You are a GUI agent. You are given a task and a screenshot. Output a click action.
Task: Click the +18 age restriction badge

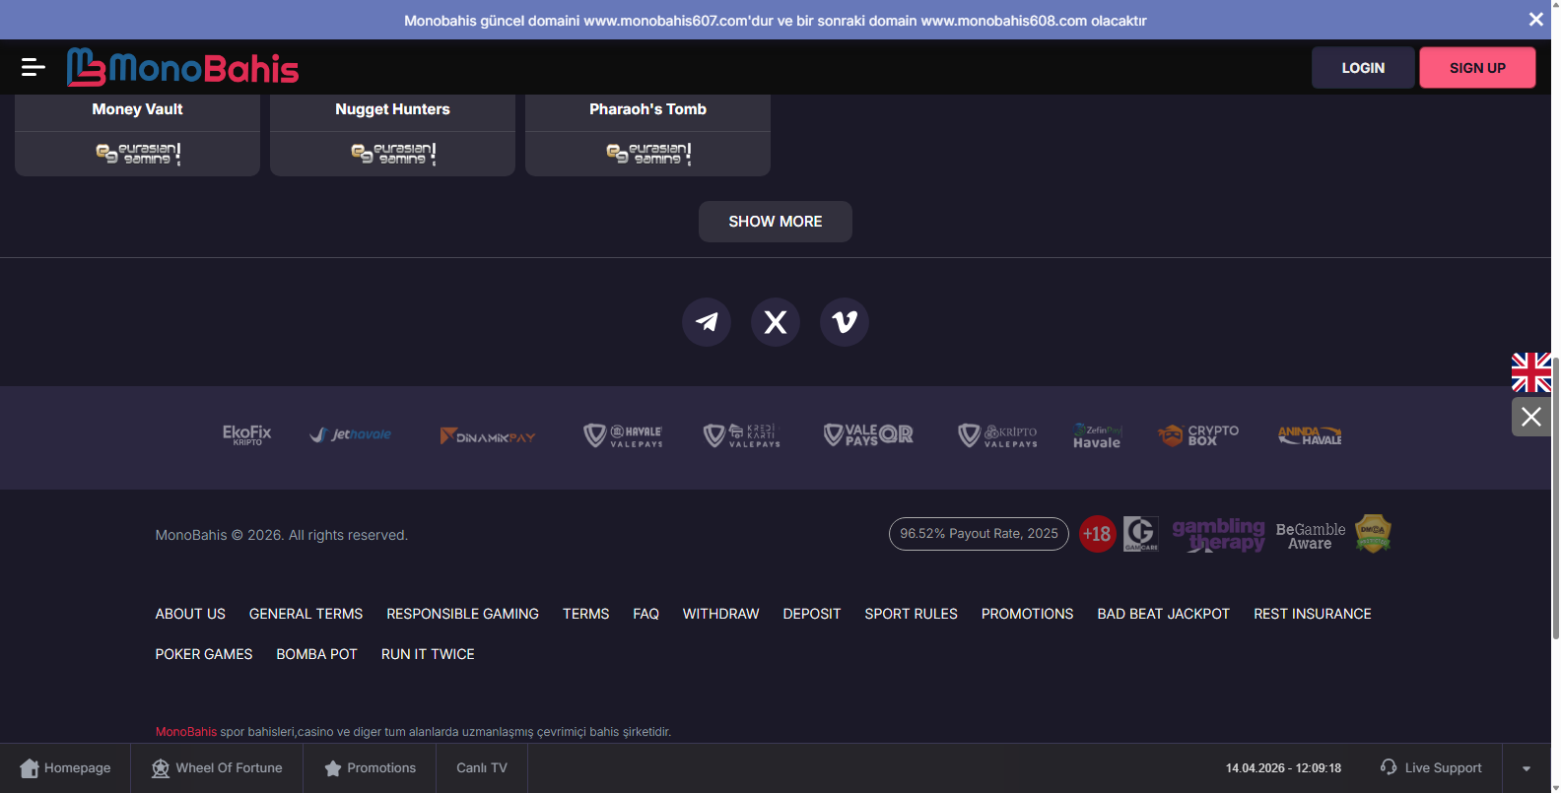pos(1097,534)
